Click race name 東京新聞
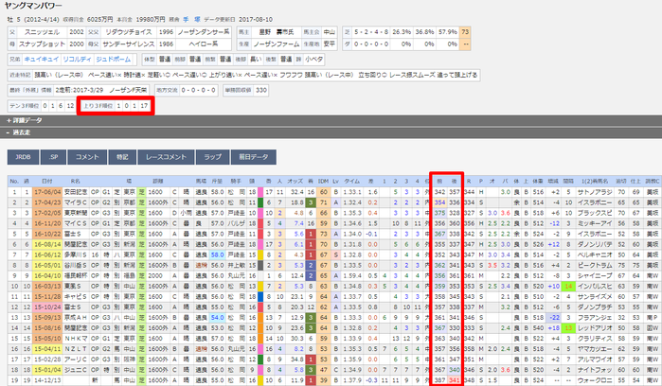The width and height of the screenshot is (662, 386). point(76,213)
